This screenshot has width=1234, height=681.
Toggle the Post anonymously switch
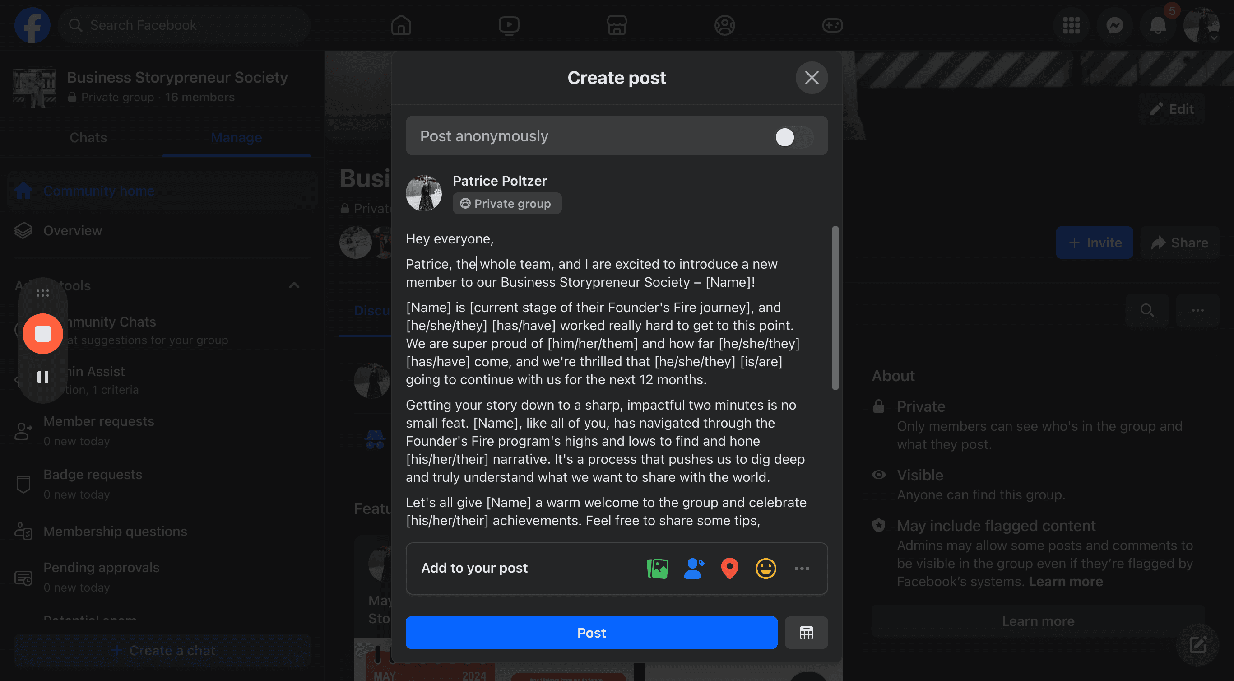coord(794,137)
